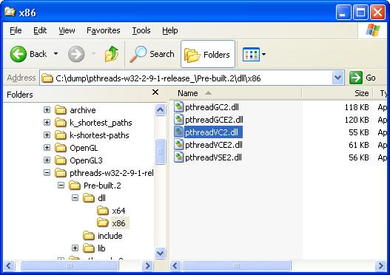Collapse the pthreads-w32-2-9-1-rel folder node
390x275 pixels.
(47, 173)
